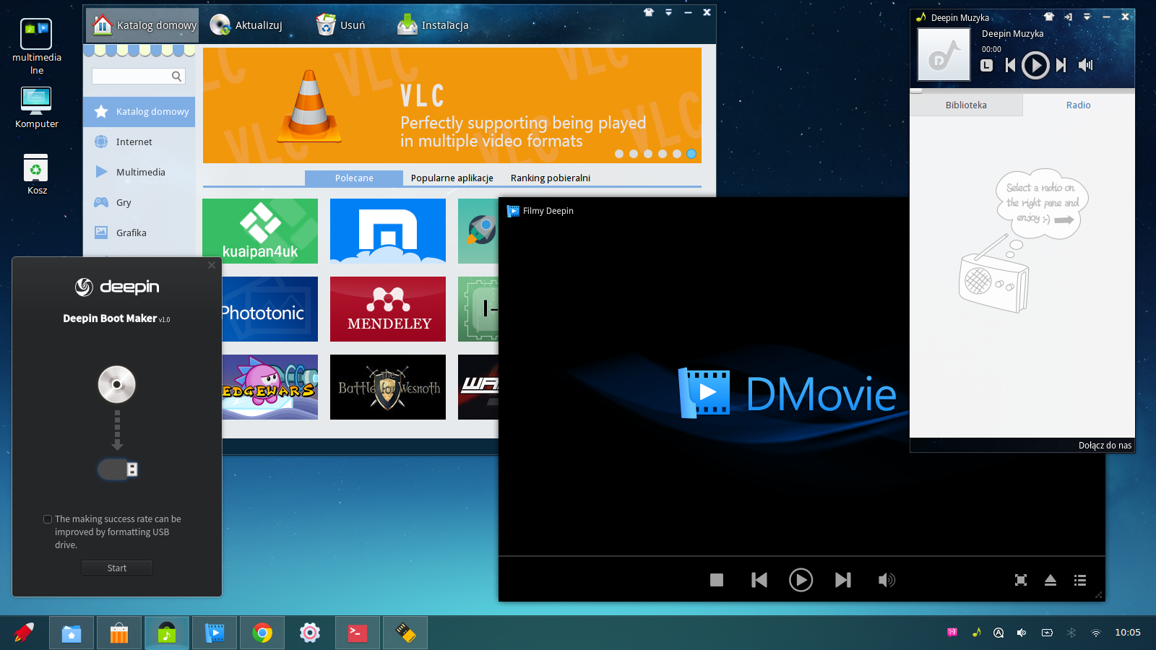Click the album cover in Deepin Muzyka

coord(944,55)
